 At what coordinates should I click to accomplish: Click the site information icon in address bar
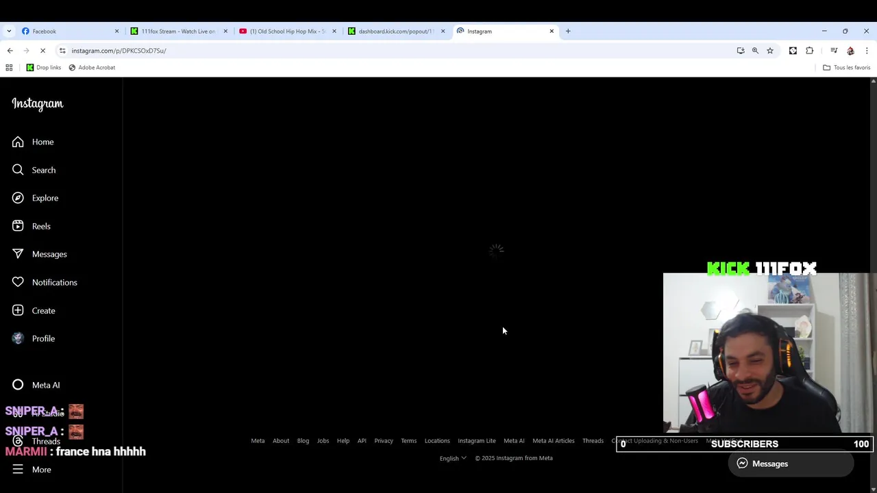(x=62, y=51)
